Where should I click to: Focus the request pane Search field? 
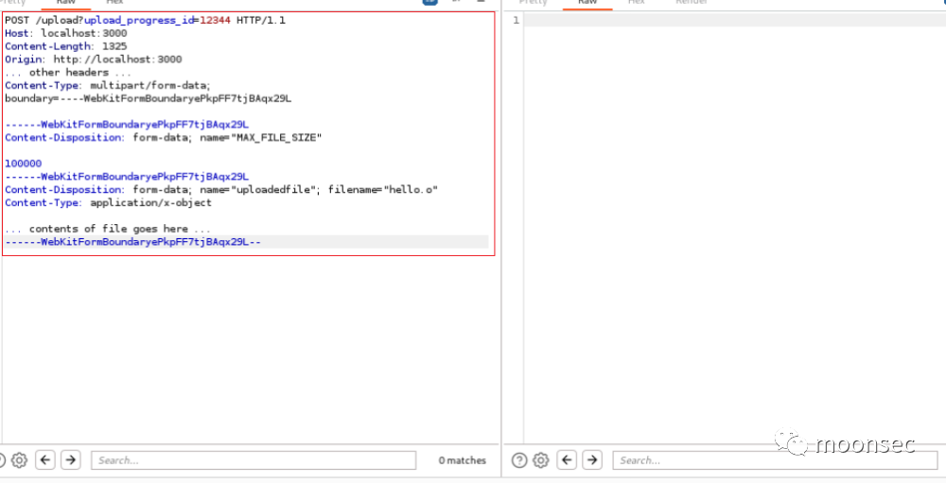(x=254, y=460)
